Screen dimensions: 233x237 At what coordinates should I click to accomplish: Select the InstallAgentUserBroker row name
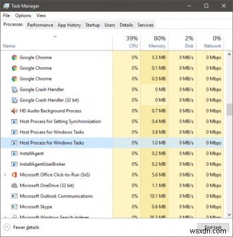pos(43,164)
